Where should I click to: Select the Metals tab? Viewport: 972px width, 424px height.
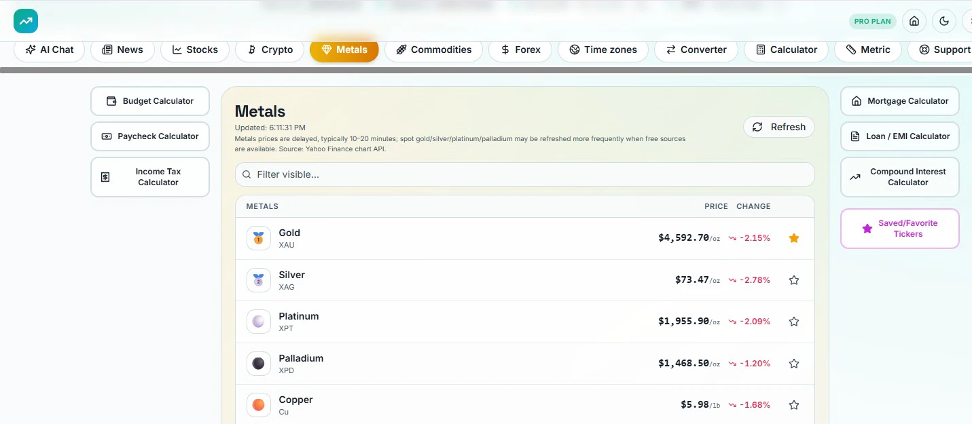click(344, 50)
